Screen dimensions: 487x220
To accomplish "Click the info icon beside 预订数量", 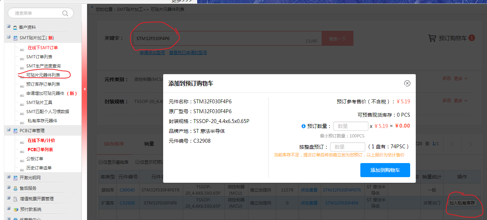I will (x=303, y=126).
